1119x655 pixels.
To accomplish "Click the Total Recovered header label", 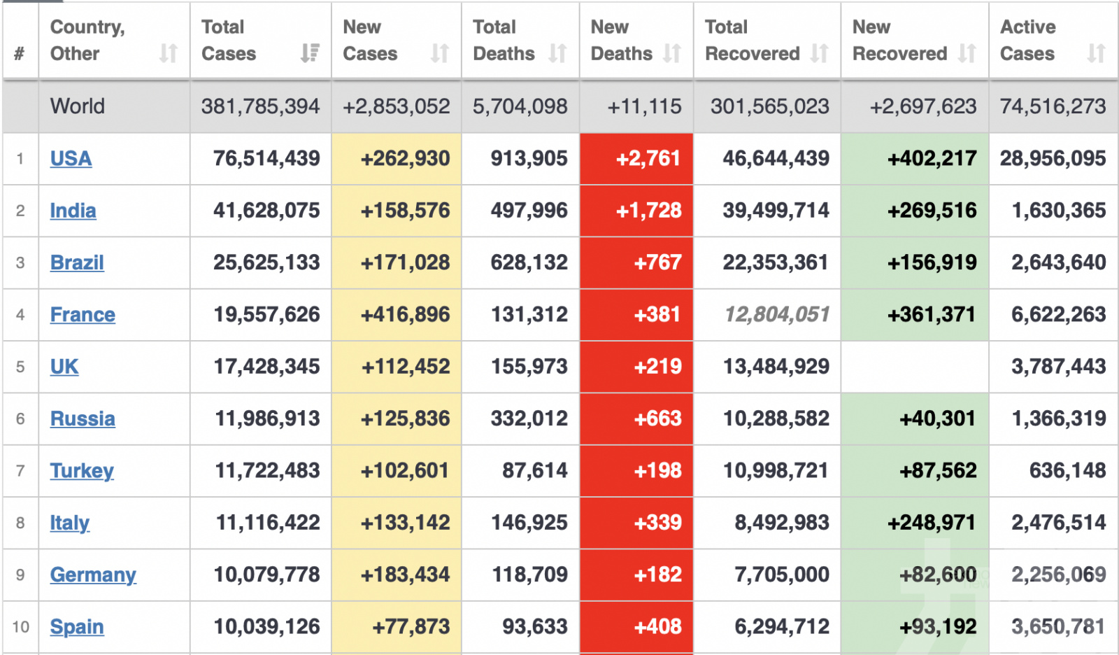I will click(753, 40).
